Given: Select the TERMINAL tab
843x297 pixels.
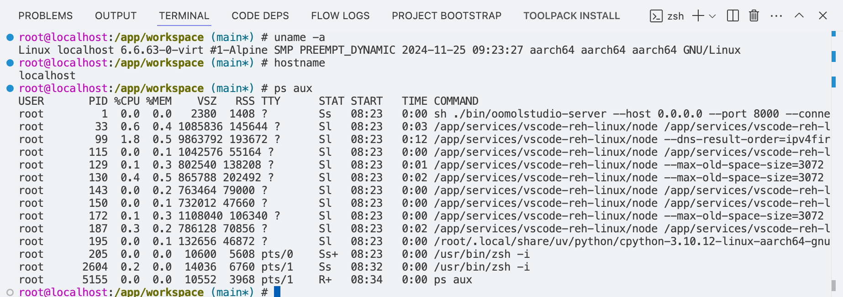Looking at the screenshot, I should click(184, 16).
